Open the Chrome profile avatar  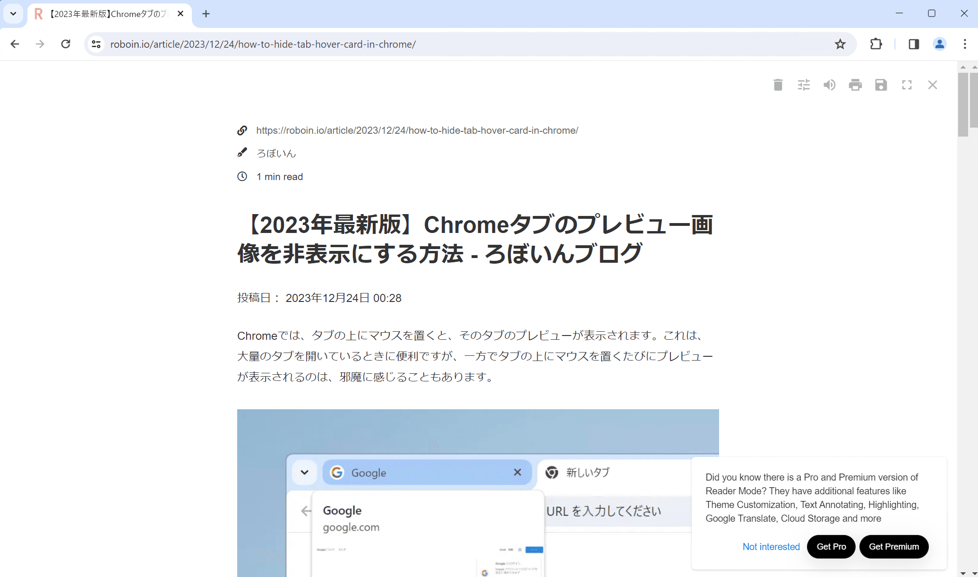coord(939,44)
